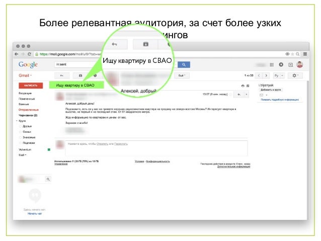Archive the message with the archive icon
This screenshot has width=321, height=241.
(81, 75)
